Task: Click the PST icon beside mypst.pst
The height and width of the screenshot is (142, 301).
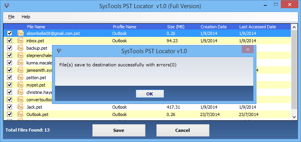Action: pyautogui.click(x=20, y=85)
